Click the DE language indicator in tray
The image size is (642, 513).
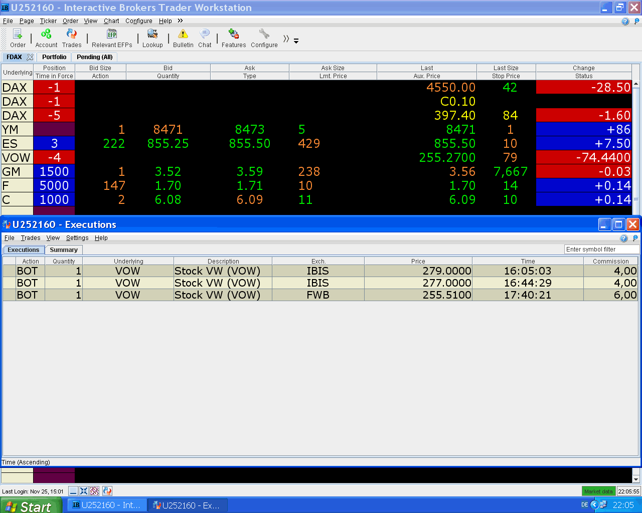584,505
